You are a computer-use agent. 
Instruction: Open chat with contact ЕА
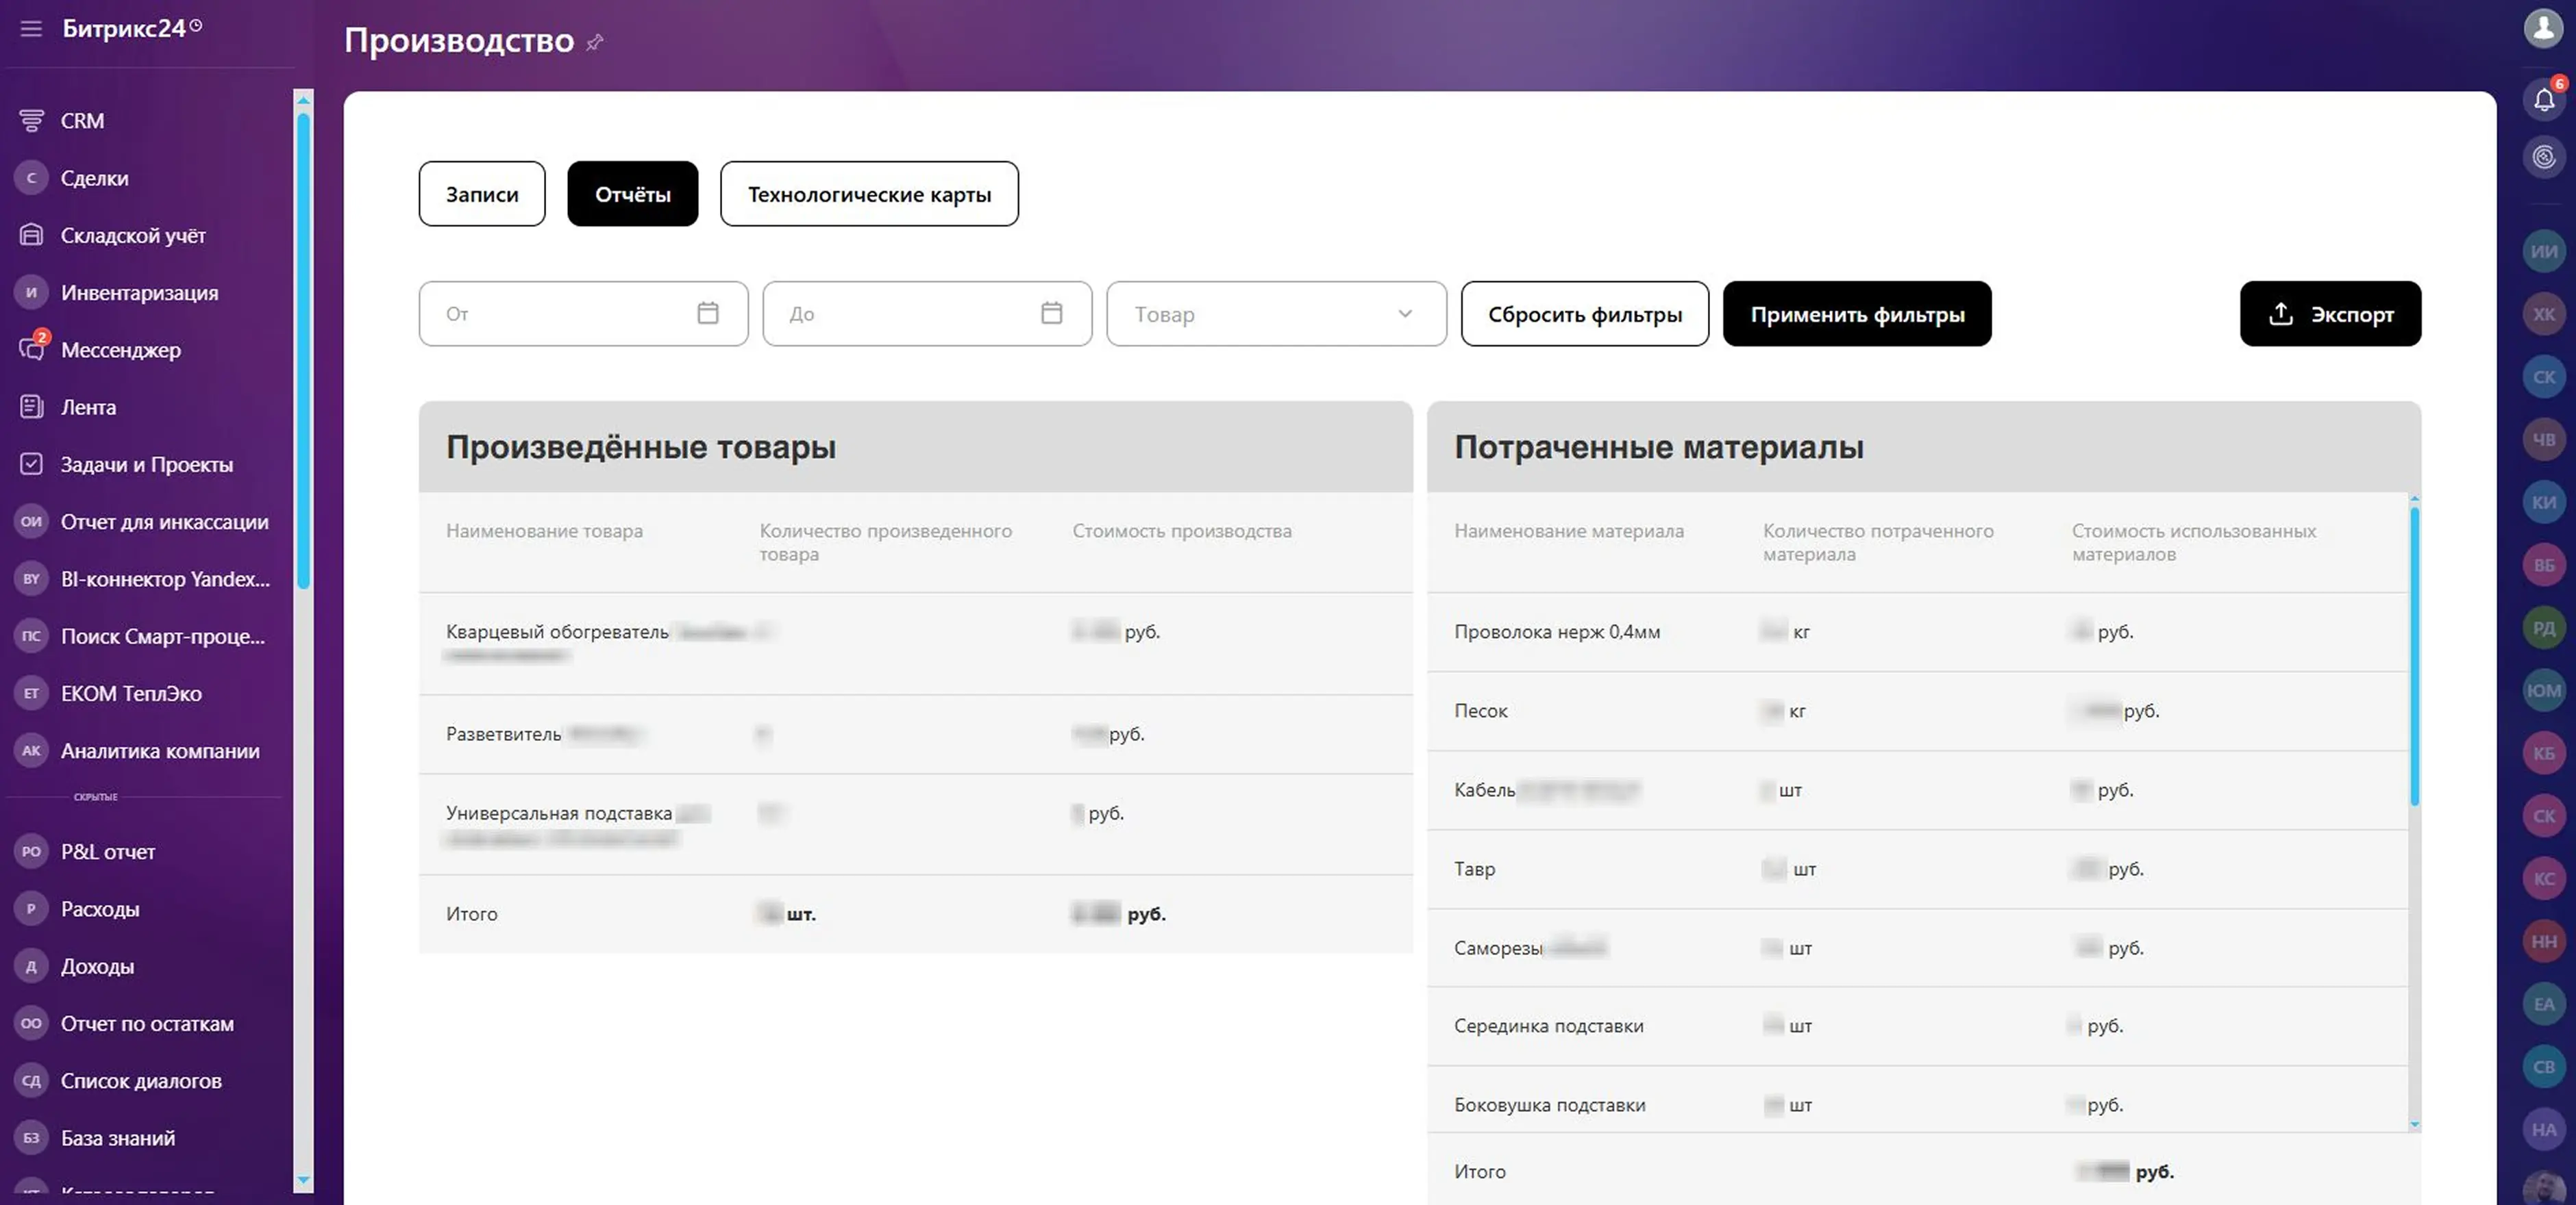(x=2544, y=1004)
